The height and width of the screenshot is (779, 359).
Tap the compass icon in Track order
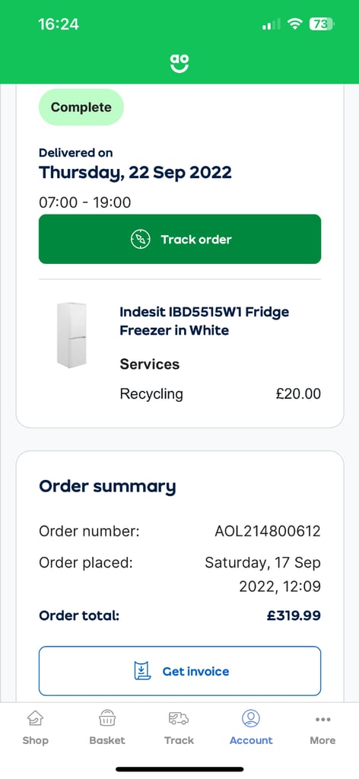click(x=140, y=240)
